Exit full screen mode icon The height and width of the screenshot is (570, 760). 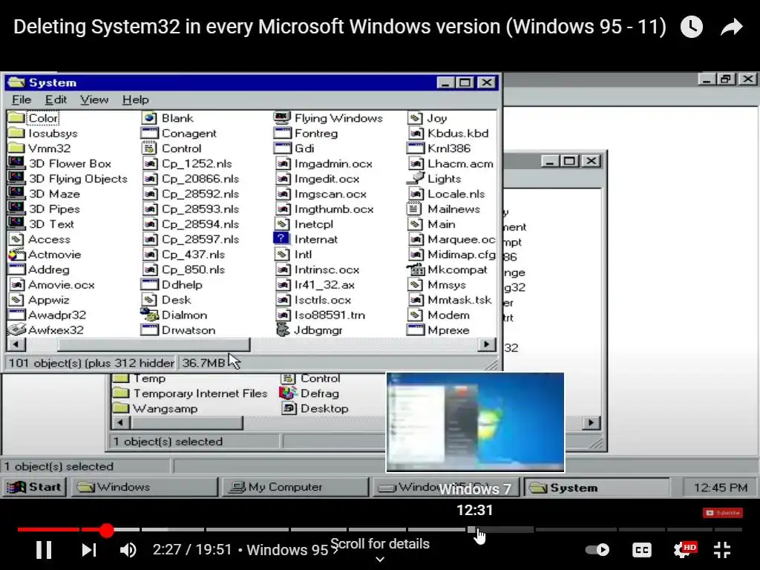pyautogui.click(x=722, y=550)
